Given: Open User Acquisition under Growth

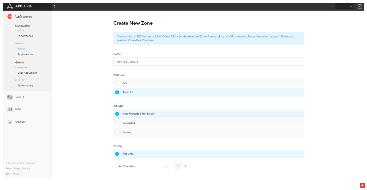Looking at the screenshot, I should pos(28,73).
